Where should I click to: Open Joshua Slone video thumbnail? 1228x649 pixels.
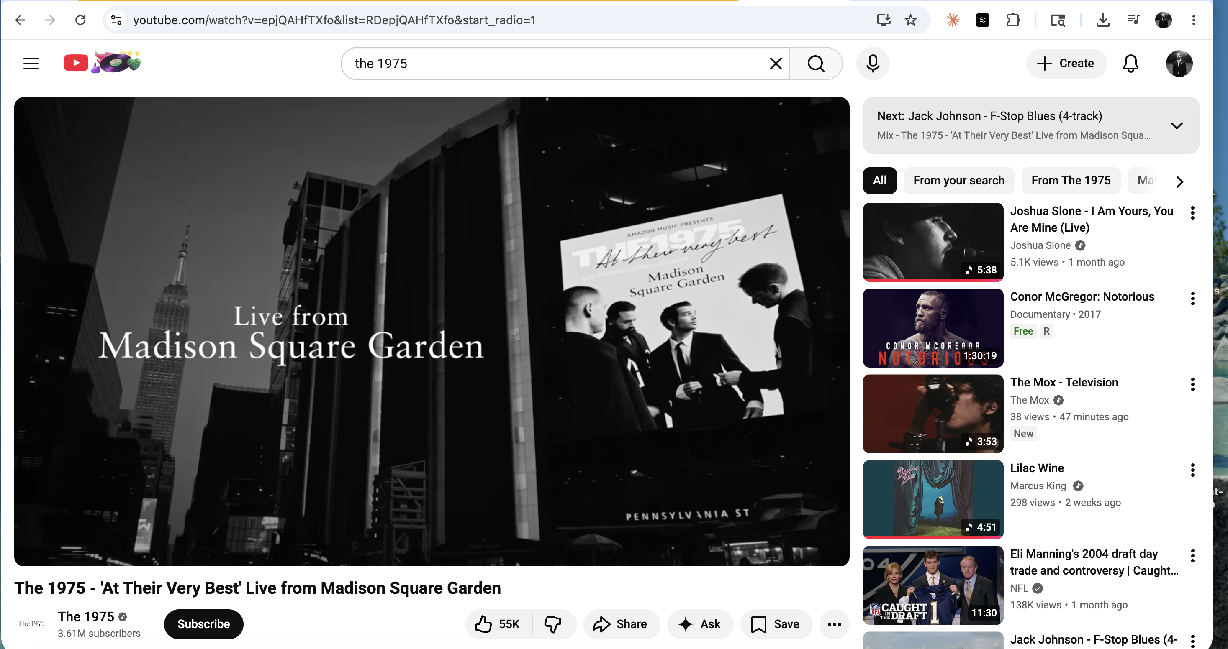tap(933, 242)
